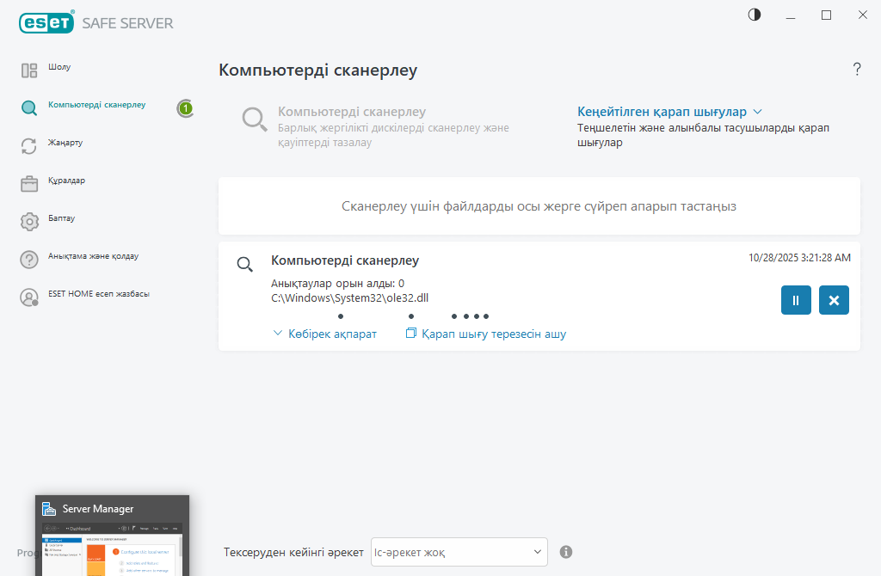Open Баптау settings gear icon
881x576 pixels.
[x=29, y=222]
